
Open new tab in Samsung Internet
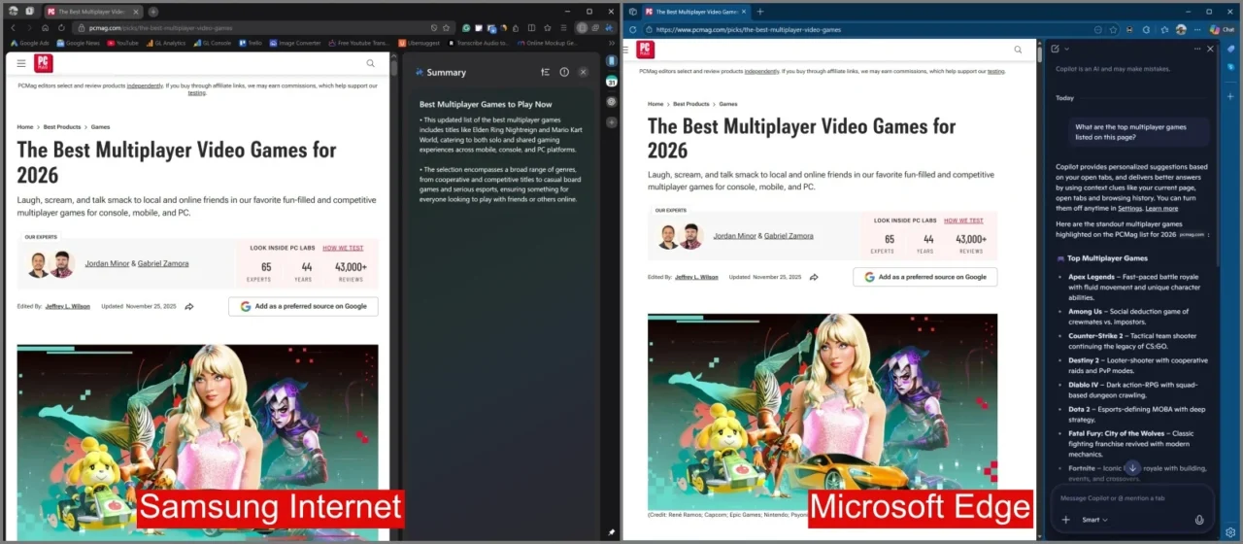[x=153, y=12]
